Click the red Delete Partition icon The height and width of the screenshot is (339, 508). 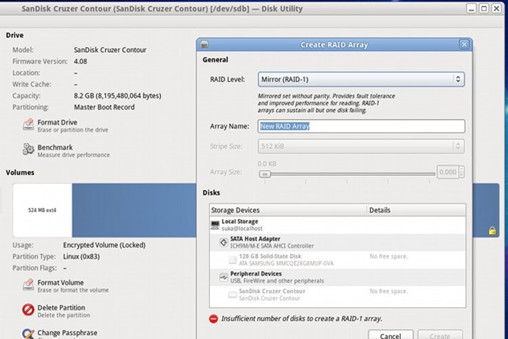(28, 310)
